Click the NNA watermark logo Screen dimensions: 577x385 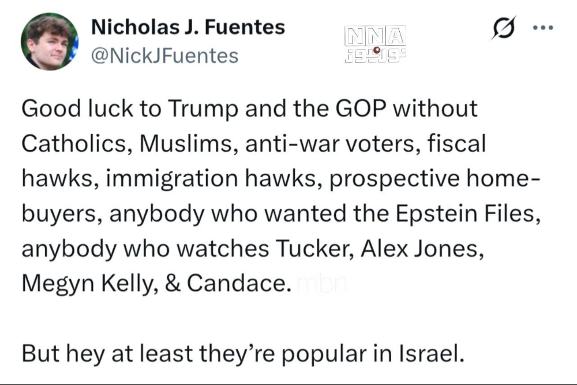374,36
